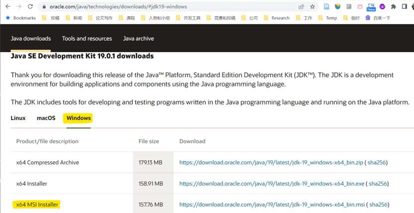
Task: Reload the Oracle downloads page
Action: [30, 6]
